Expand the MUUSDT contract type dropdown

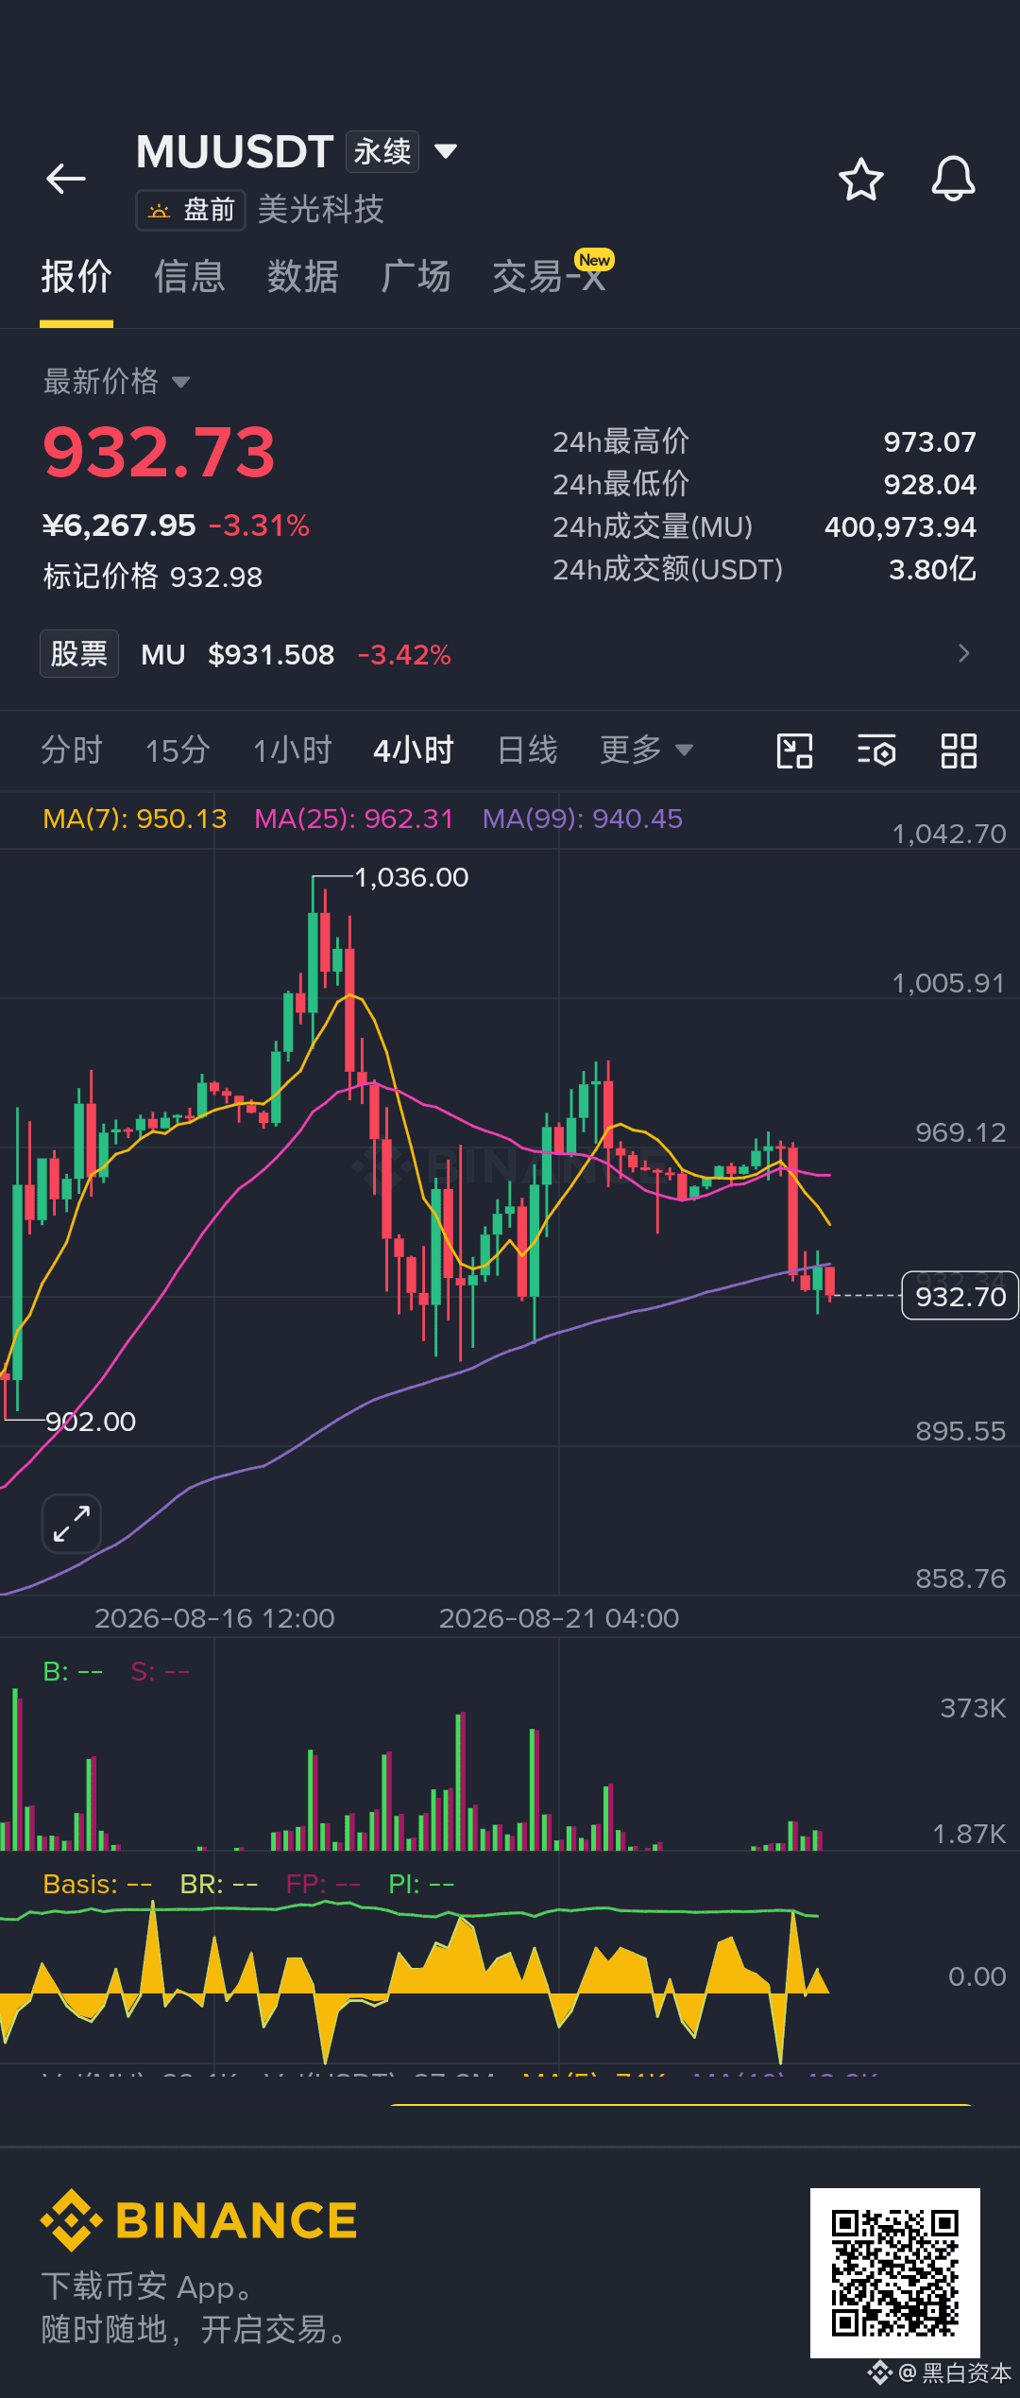coord(445,151)
